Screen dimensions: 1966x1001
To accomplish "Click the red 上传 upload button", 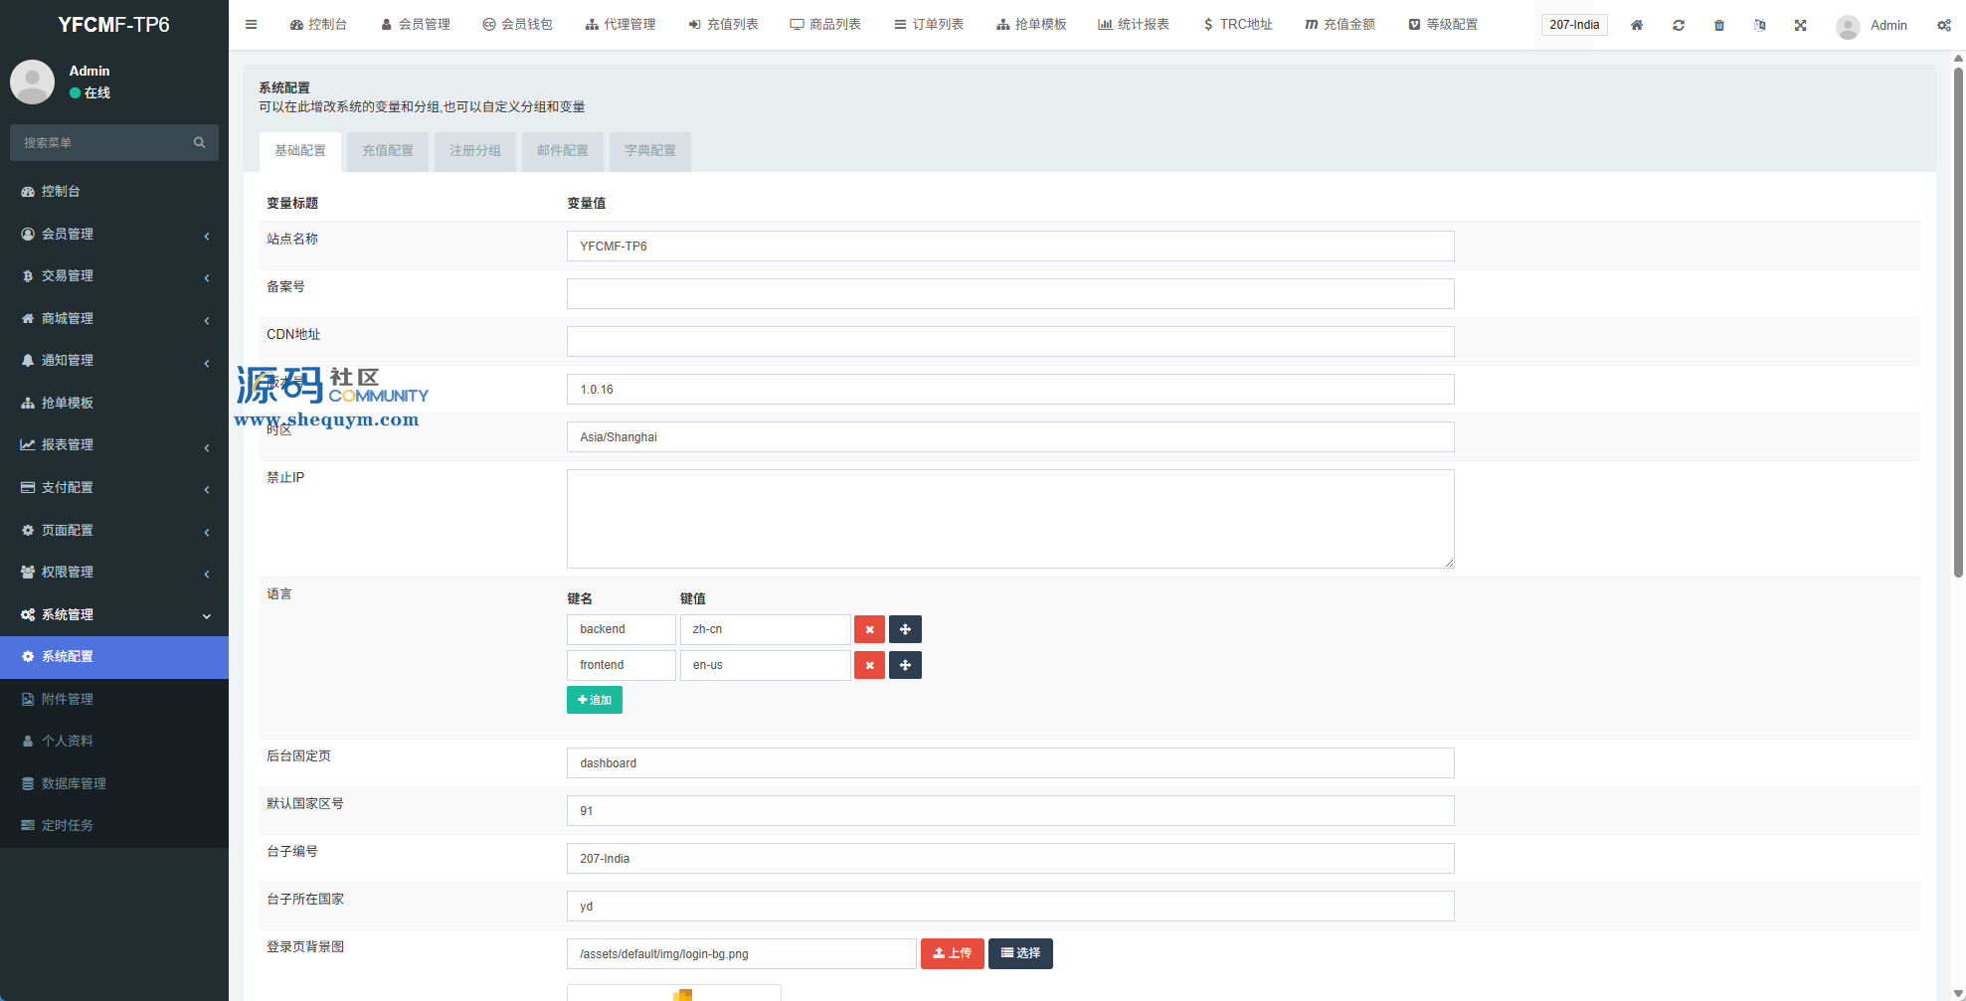I will [952, 953].
